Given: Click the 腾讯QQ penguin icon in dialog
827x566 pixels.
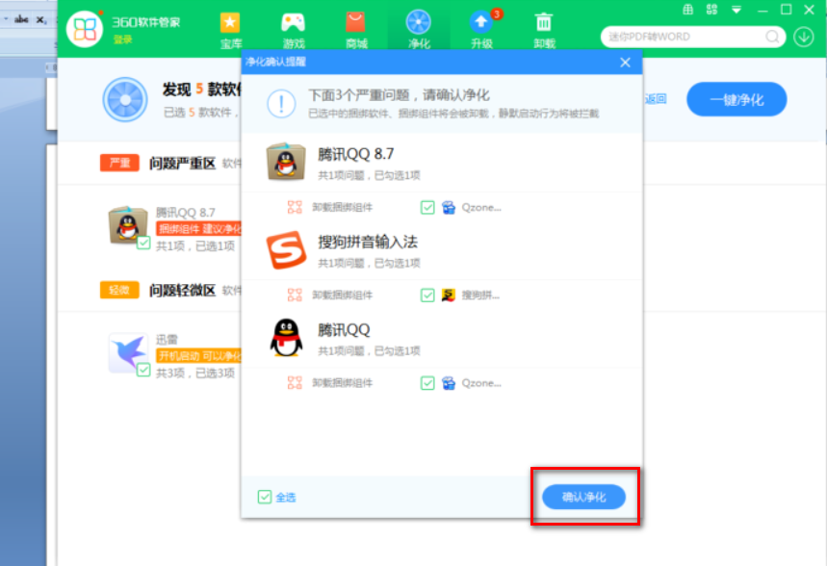Looking at the screenshot, I should (x=286, y=338).
